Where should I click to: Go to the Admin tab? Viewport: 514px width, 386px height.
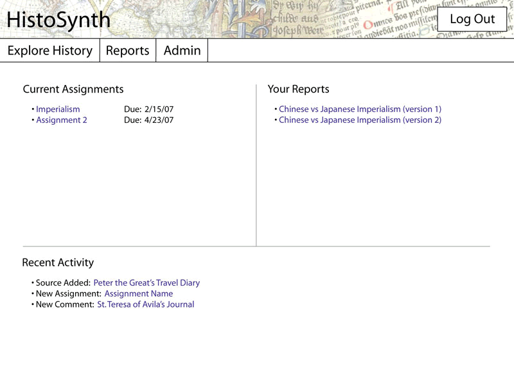tap(182, 51)
